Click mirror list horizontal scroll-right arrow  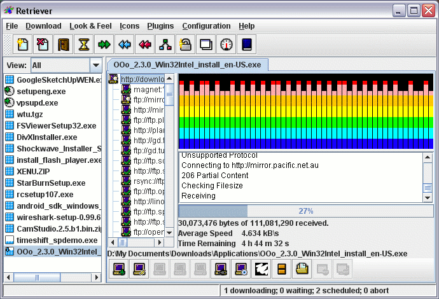[x=160, y=242]
